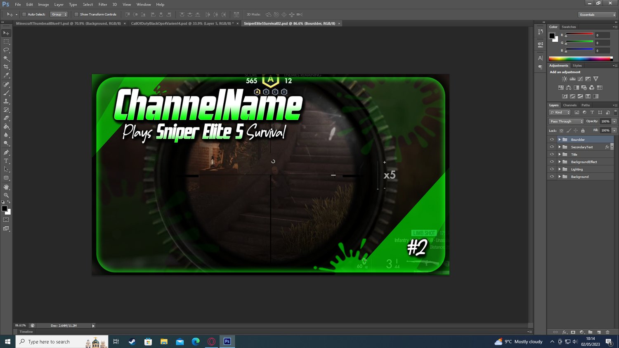Hide the Lighting layer group
619x348 pixels.
click(x=552, y=169)
